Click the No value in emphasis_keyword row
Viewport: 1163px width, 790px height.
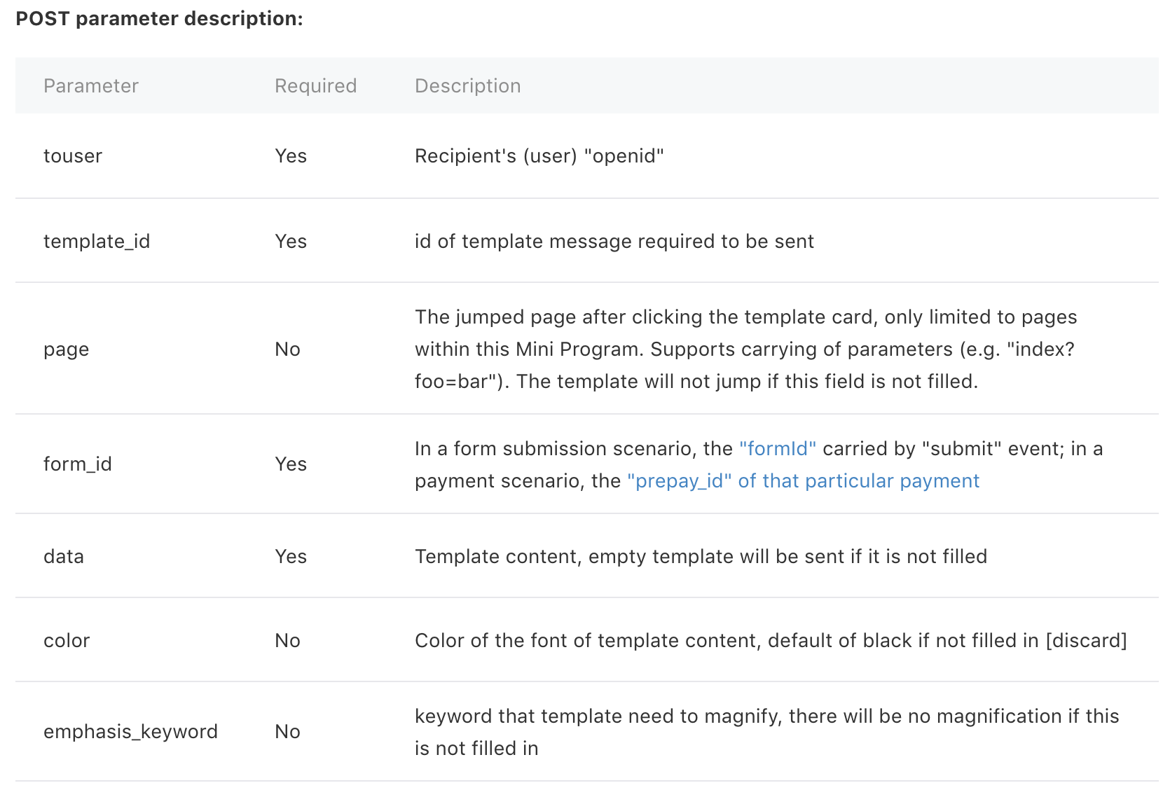coord(287,731)
